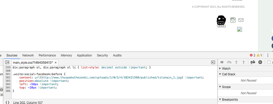Click the Instagram icon on the page

click(233, 20)
